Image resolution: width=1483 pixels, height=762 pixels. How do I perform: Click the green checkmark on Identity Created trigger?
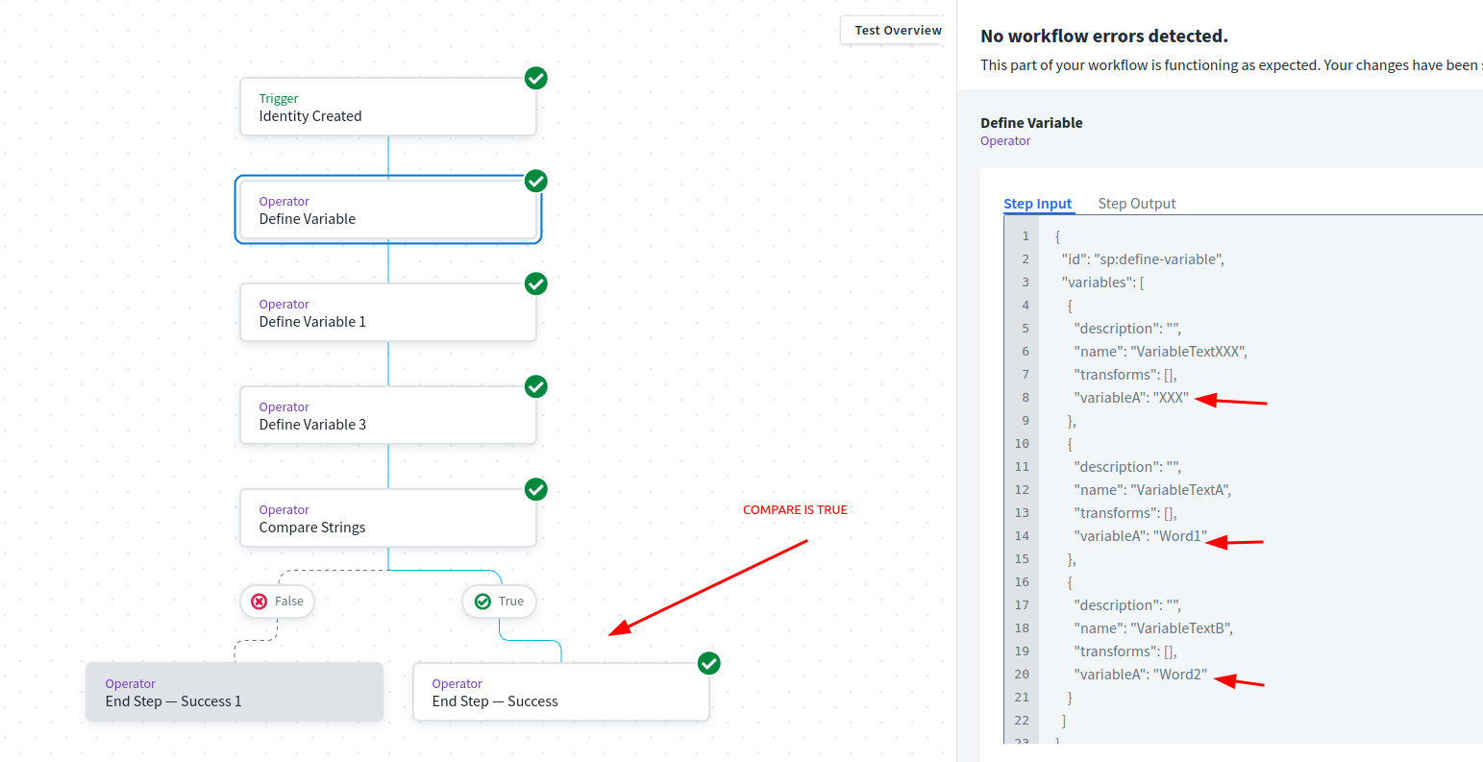tap(536, 79)
